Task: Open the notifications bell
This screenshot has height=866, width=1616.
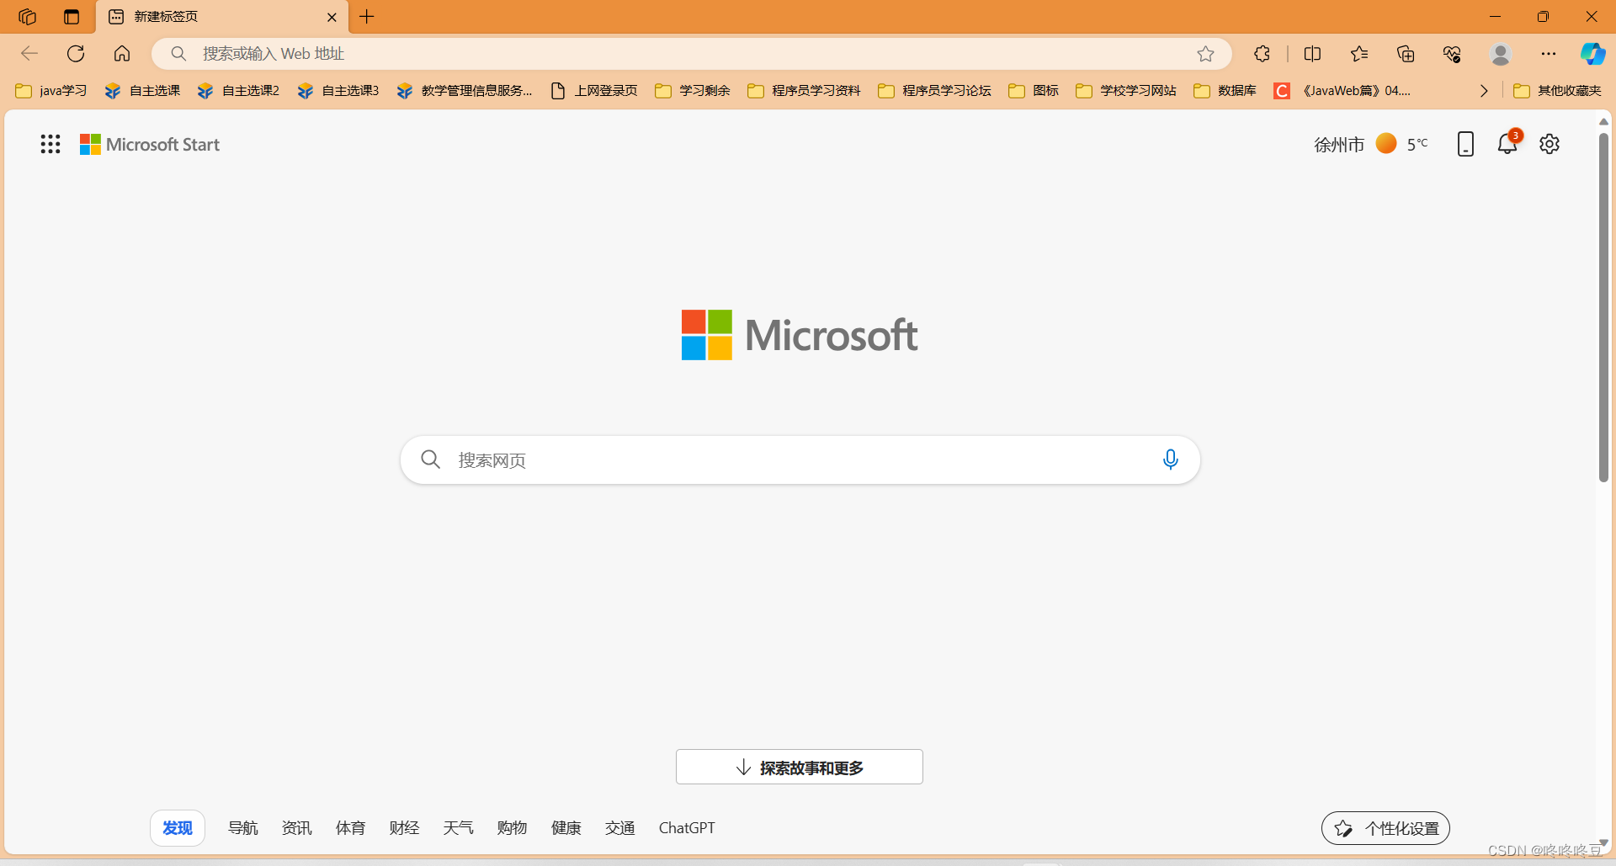Action: point(1507,144)
